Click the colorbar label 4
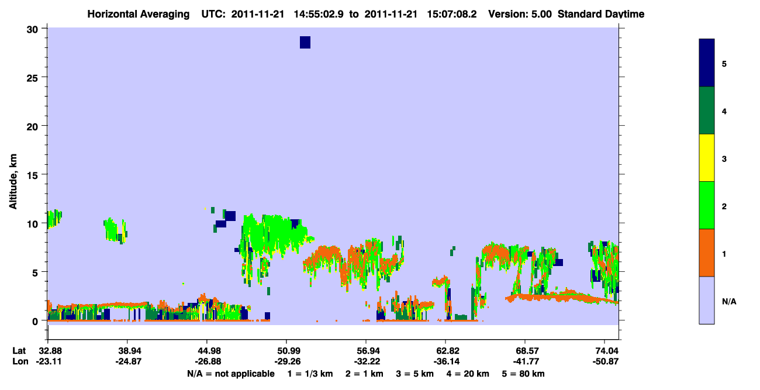This screenshot has height=390, width=760. [x=724, y=111]
